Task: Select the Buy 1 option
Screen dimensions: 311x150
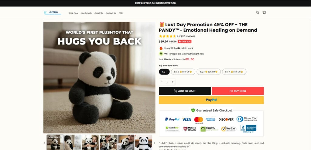Action: coord(164,72)
